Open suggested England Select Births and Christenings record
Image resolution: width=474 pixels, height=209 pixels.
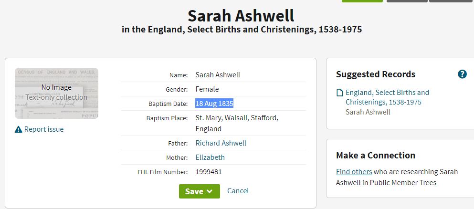pyautogui.click(x=387, y=97)
